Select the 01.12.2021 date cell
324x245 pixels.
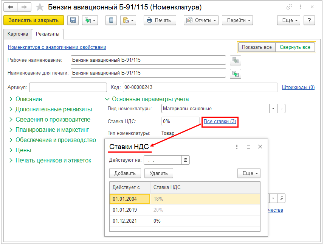pyautogui.click(x=130, y=221)
